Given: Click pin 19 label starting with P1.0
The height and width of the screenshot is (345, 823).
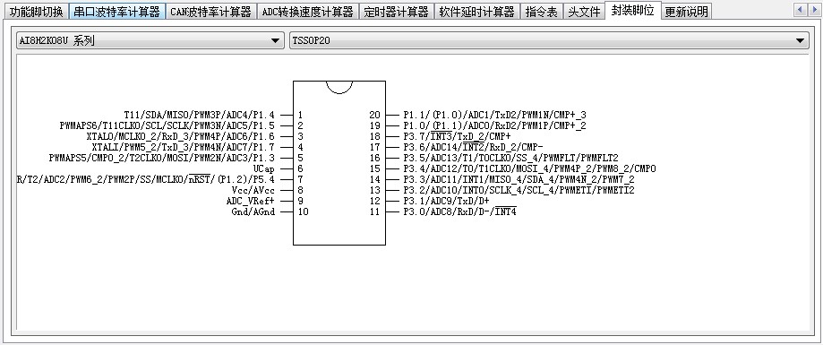Looking at the screenshot, I should point(494,125).
